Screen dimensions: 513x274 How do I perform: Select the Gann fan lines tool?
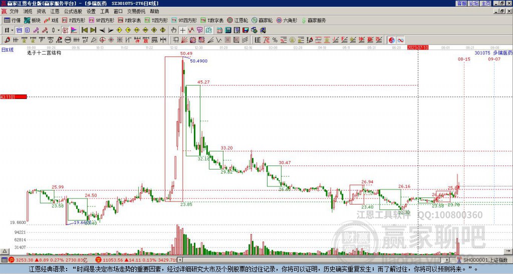[x=184, y=40]
